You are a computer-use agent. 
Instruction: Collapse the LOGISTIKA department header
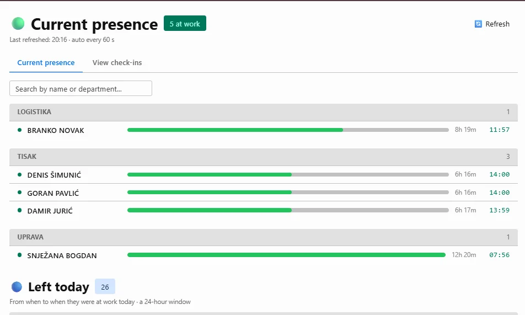click(x=264, y=112)
